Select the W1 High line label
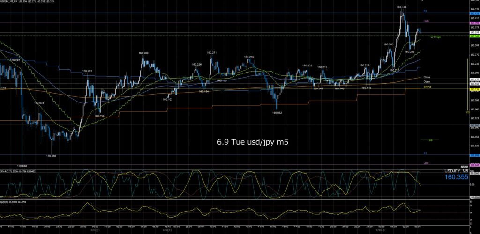The width and height of the screenshot is (480, 234). 435,37
